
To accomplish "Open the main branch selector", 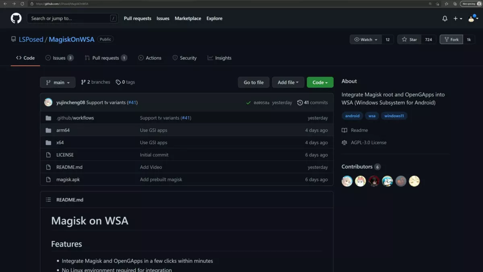I will 58,82.
